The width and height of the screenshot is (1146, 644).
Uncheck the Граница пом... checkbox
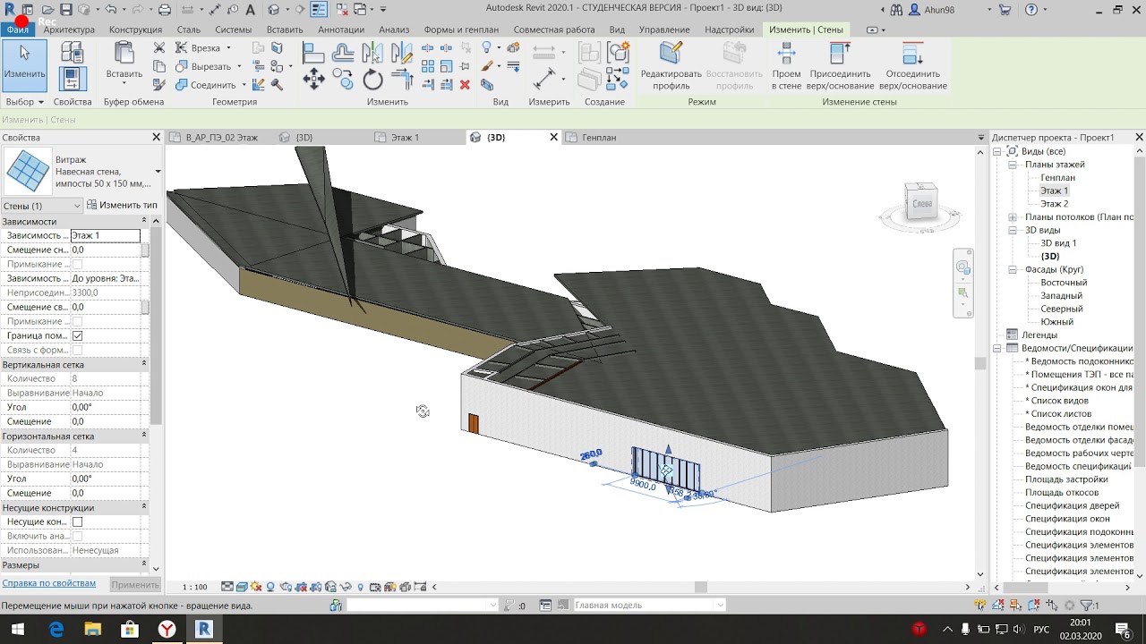pos(77,335)
